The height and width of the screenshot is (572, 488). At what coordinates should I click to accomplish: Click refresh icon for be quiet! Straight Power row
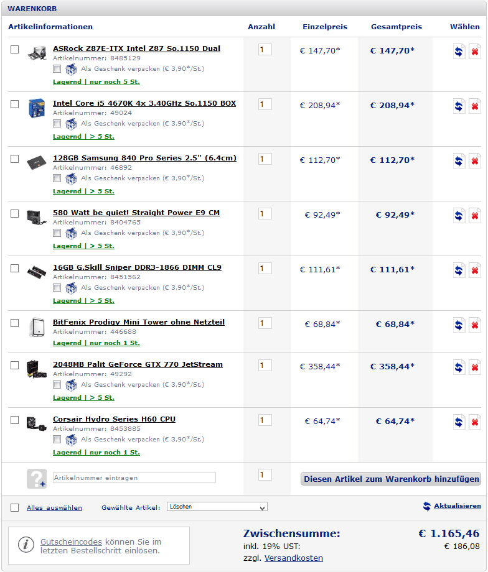[459, 216]
